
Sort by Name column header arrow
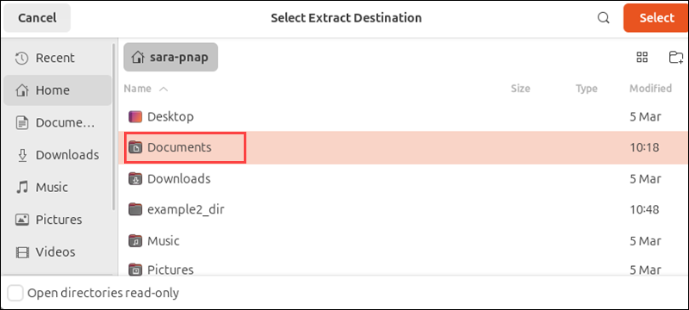pos(164,90)
